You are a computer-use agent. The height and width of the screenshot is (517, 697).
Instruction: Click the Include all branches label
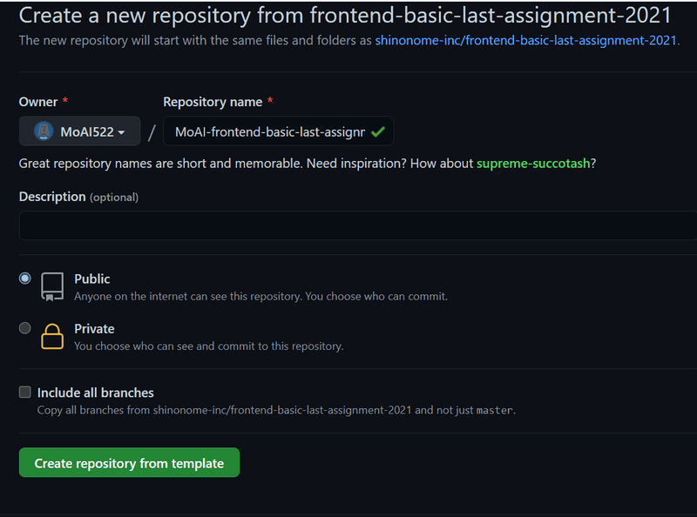96,393
